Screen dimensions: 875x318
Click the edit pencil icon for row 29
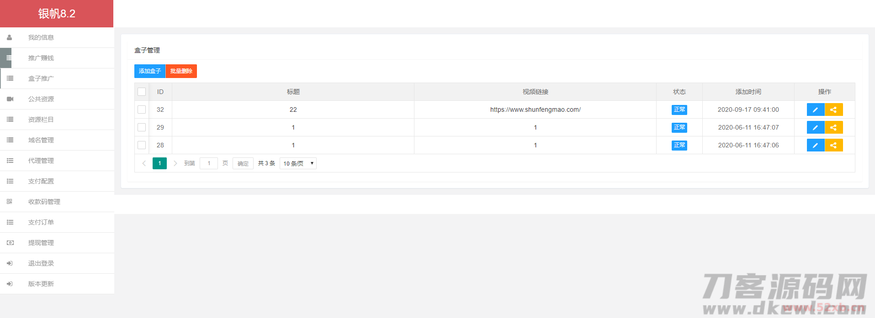tap(815, 127)
